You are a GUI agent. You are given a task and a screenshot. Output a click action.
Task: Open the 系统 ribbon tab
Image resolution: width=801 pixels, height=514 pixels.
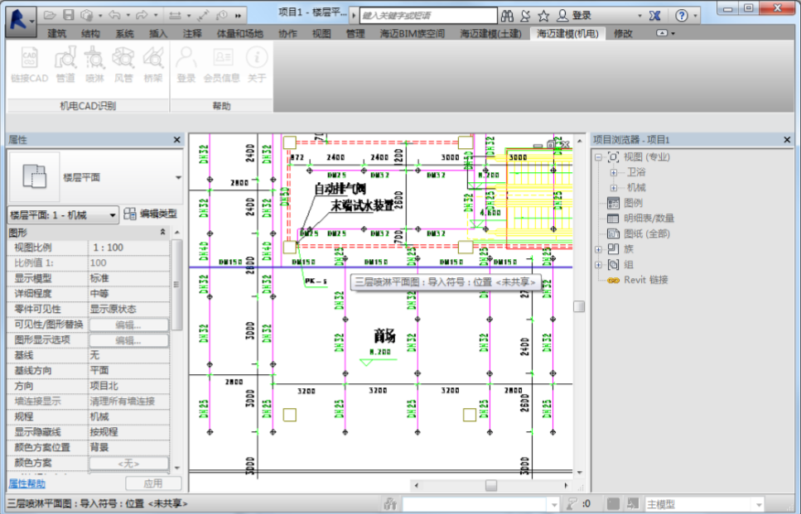pyautogui.click(x=124, y=34)
